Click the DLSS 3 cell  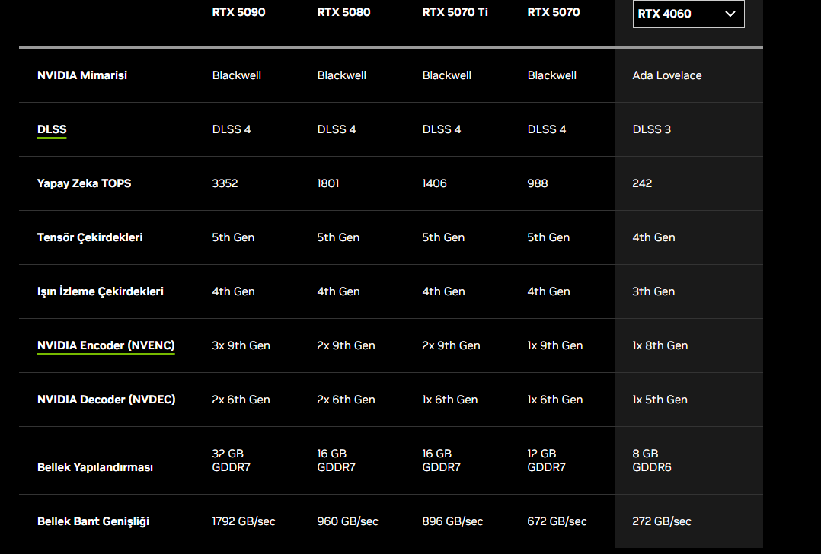click(651, 129)
